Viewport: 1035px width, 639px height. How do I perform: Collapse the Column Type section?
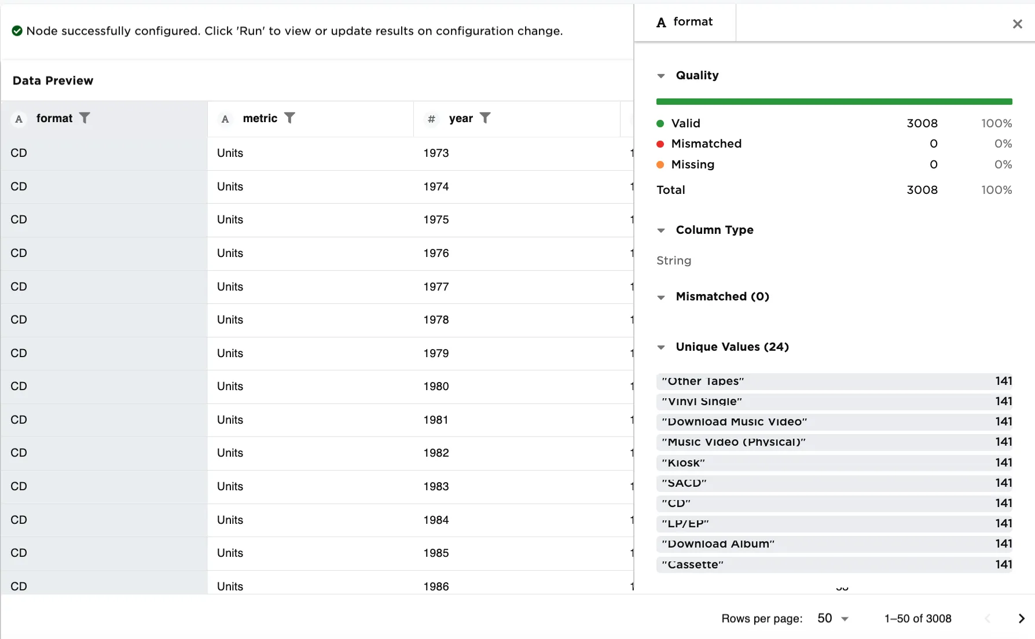(661, 230)
